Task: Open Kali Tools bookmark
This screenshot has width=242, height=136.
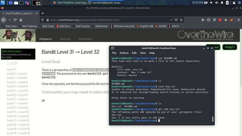Action: point(47,26)
